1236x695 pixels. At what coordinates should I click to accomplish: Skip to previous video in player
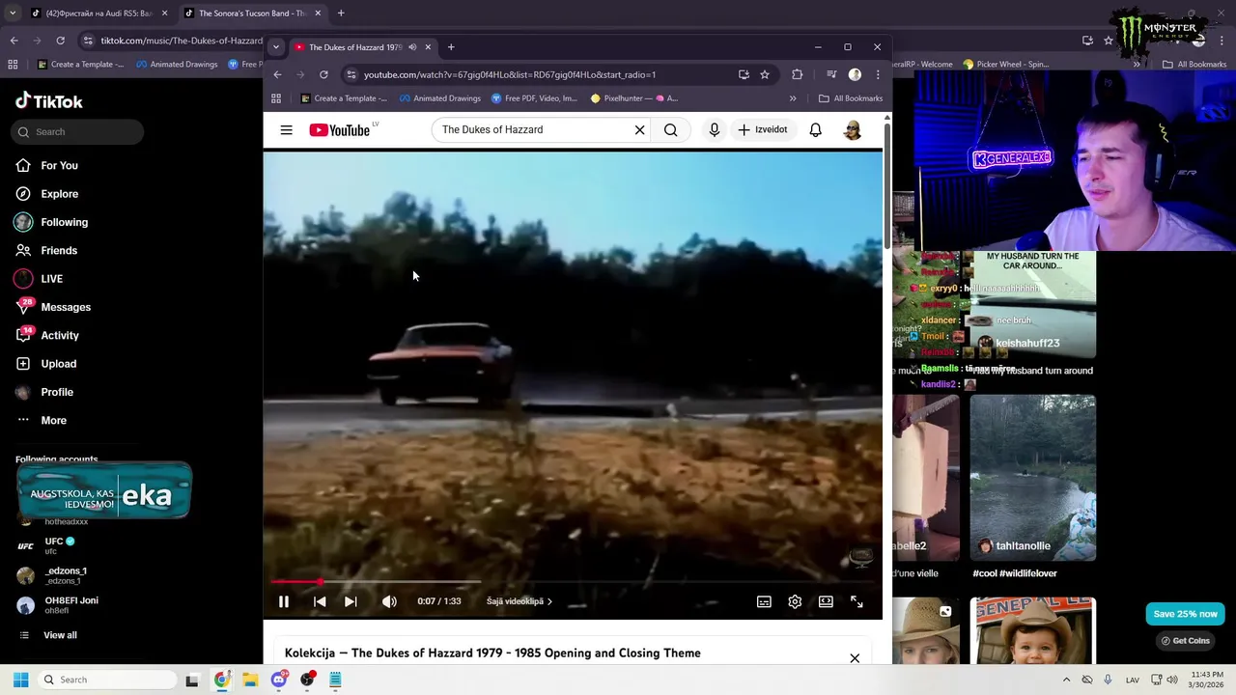tap(320, 601)
